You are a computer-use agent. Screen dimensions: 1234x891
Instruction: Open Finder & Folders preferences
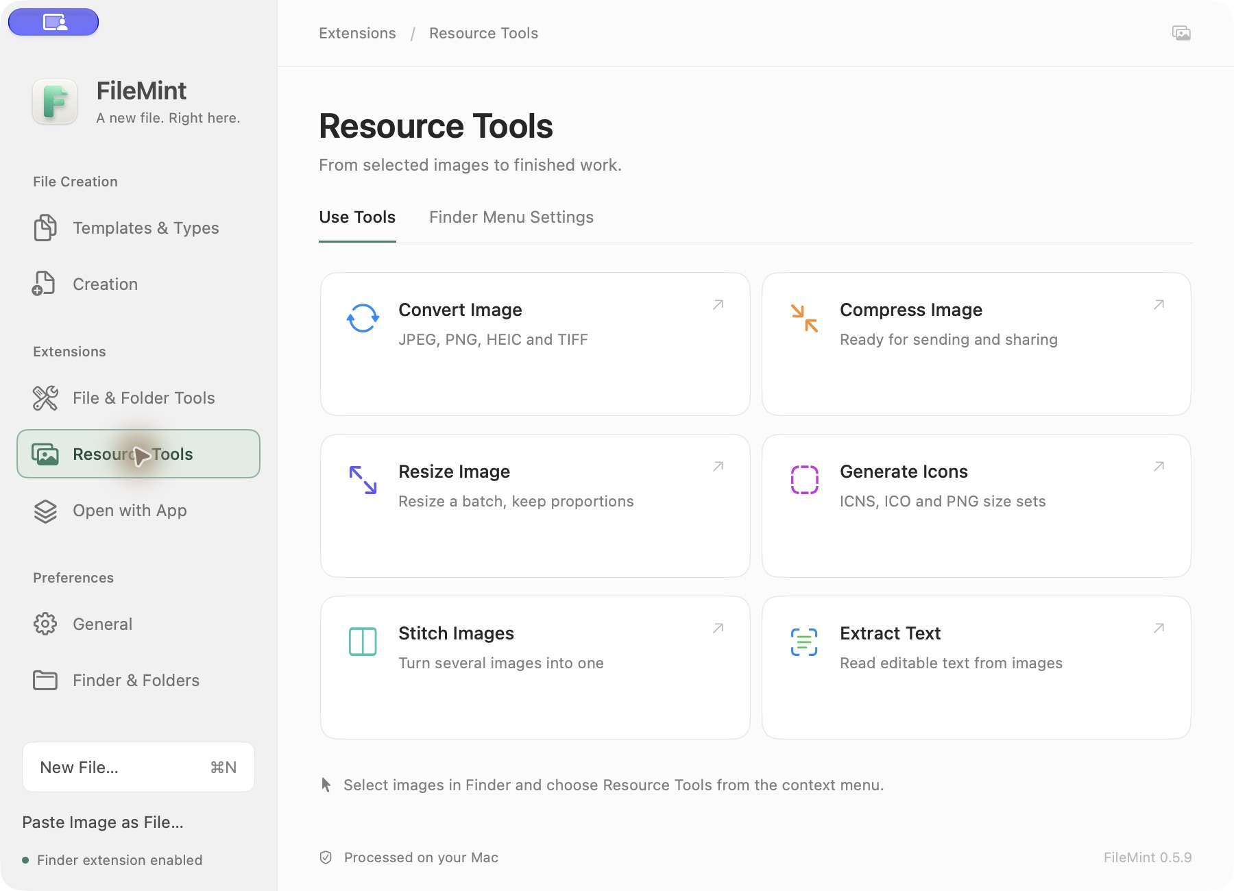[x=138, y=681]
